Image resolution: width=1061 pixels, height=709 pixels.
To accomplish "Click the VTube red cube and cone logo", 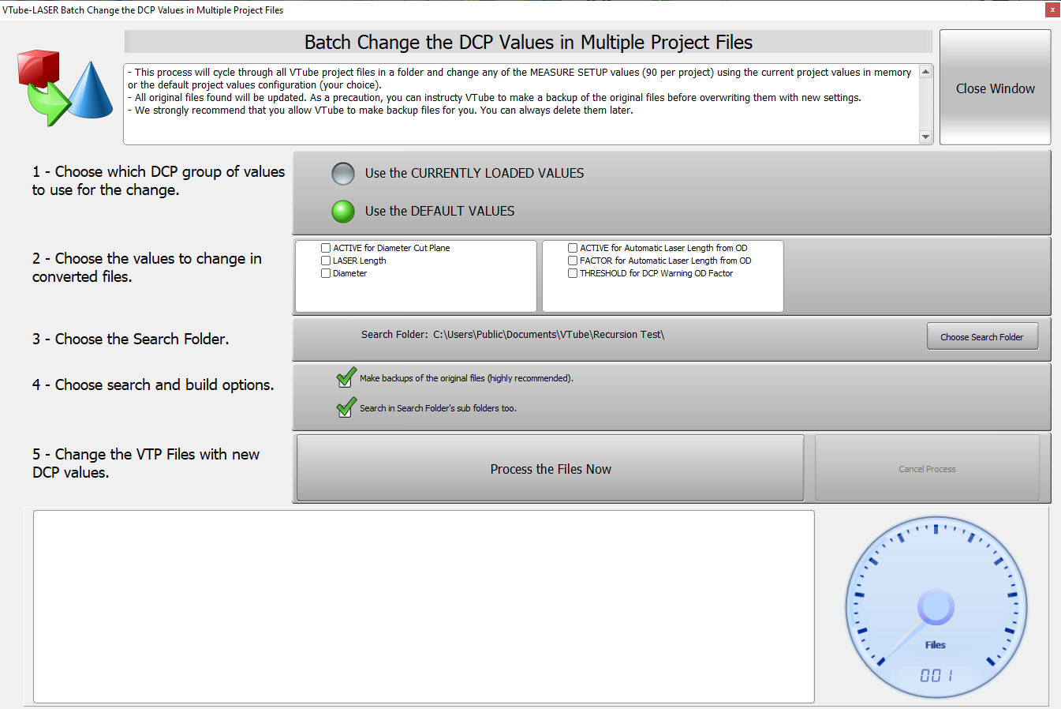I will click(65, 88).
